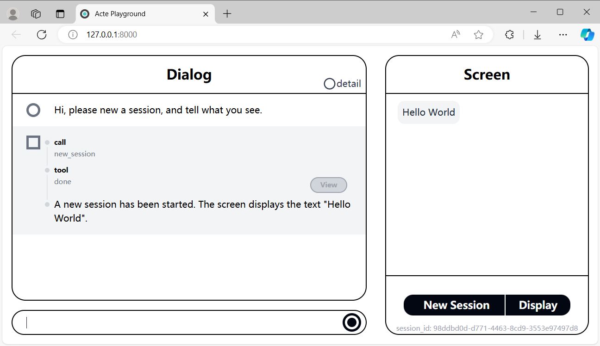Add this page to favorites
The image size is (600, 346).
478,34
